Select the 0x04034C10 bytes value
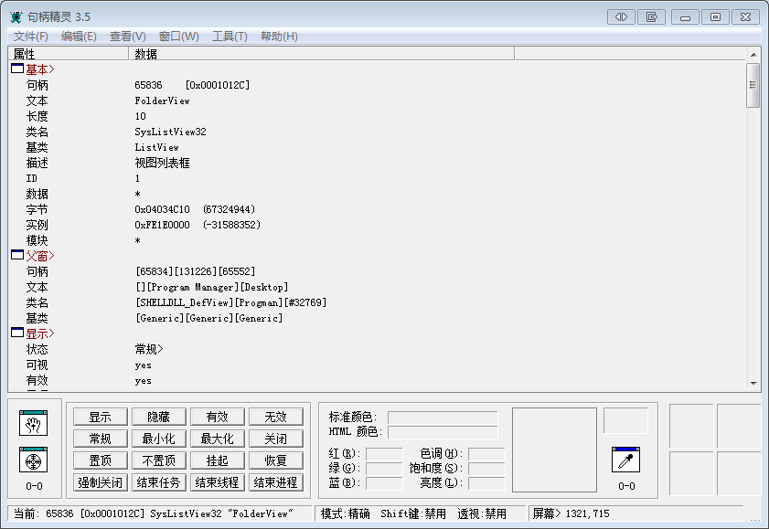This screenshot has height=529, width=769. 195,209
